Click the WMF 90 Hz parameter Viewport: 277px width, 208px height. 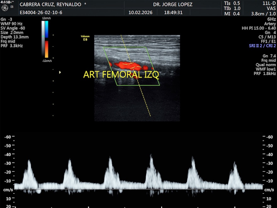click(x=11, y=24)
